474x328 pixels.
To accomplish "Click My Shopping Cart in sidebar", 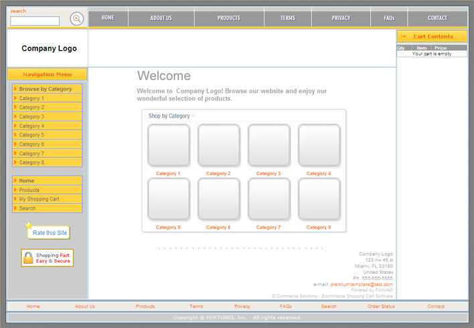I will pos(47,199).
